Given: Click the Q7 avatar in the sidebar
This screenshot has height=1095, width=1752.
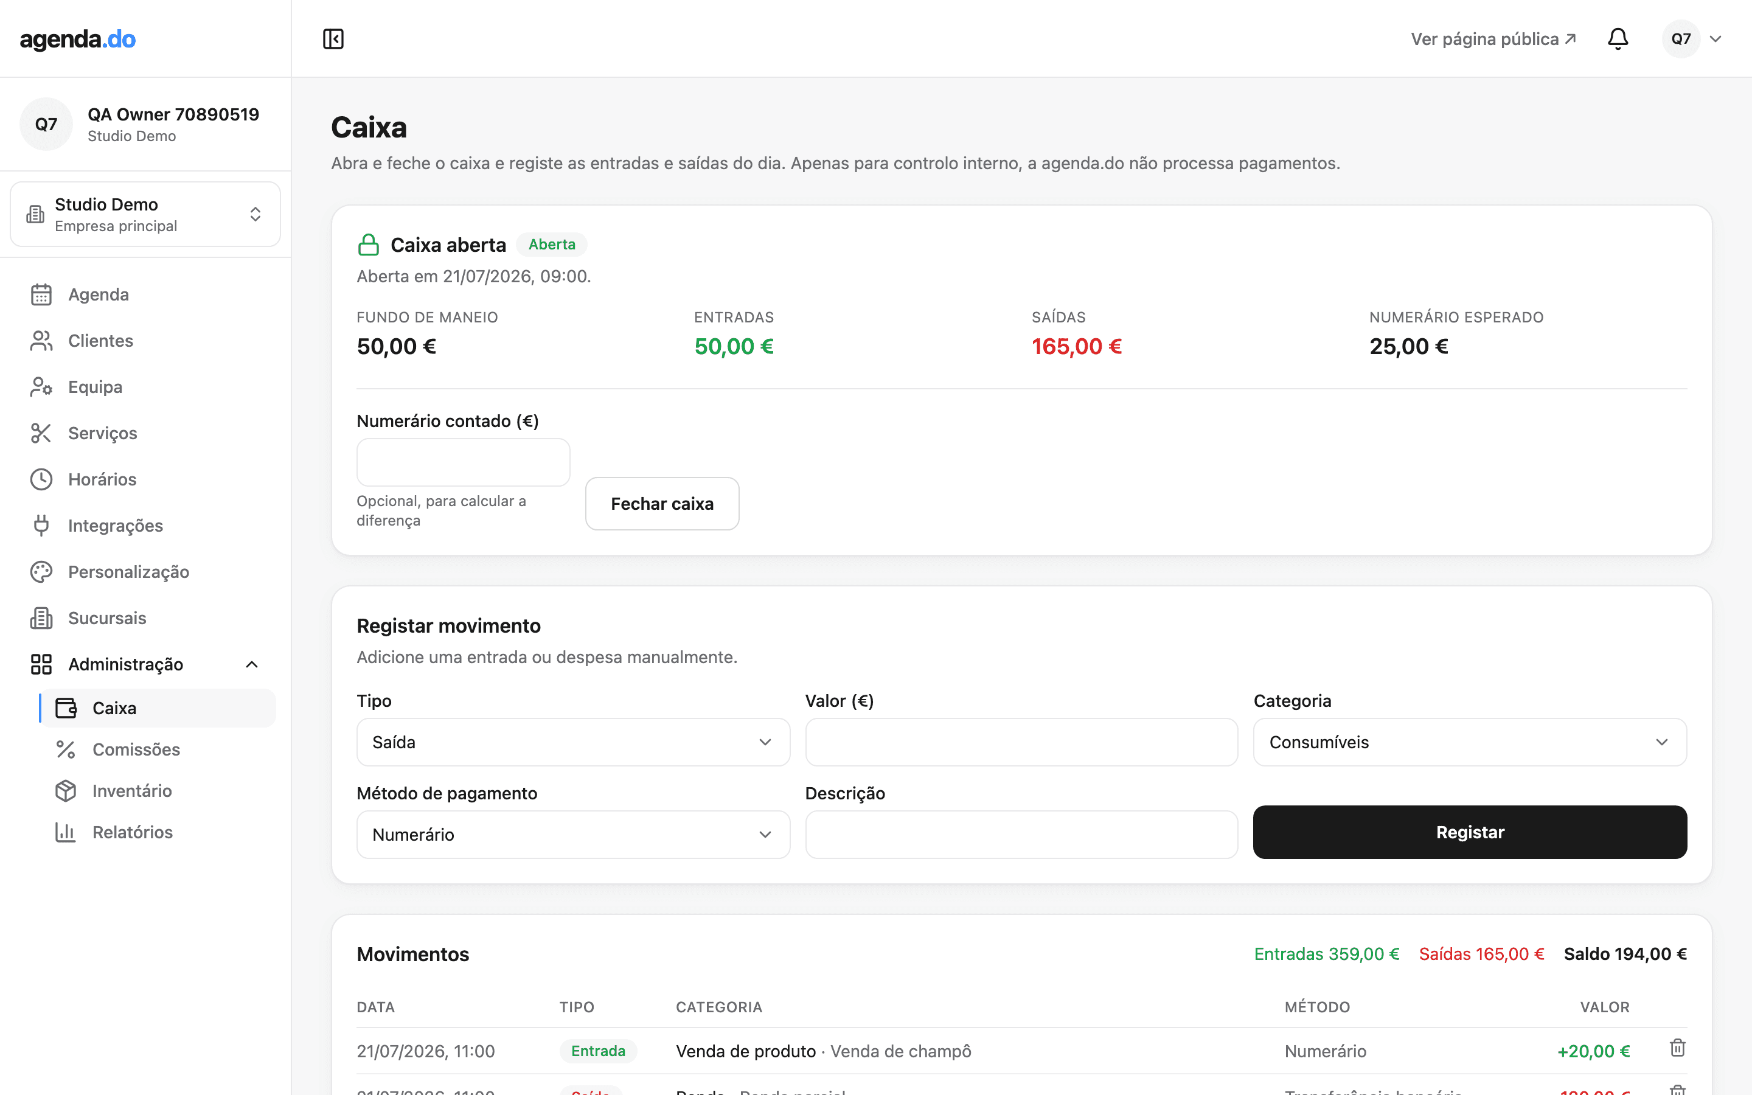Looking at the screenshot, I should click(x=46, y=124).
